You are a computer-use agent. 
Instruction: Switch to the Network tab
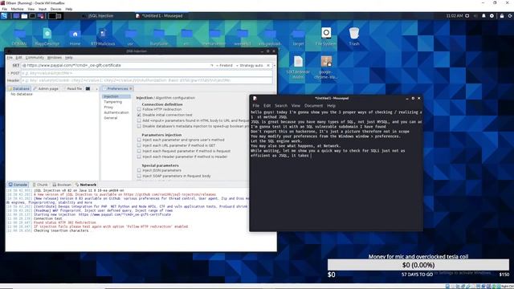[86, 185]
